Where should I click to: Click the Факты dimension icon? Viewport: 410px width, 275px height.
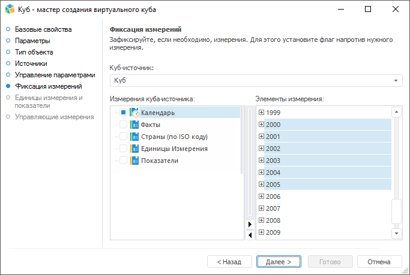click(134, 125)
